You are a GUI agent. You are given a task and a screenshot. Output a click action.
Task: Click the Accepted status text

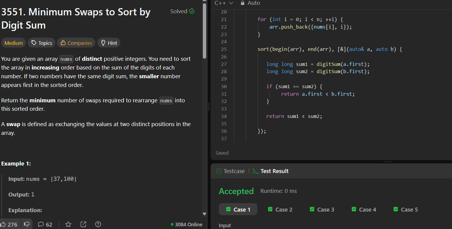click(x=236, y=191)
